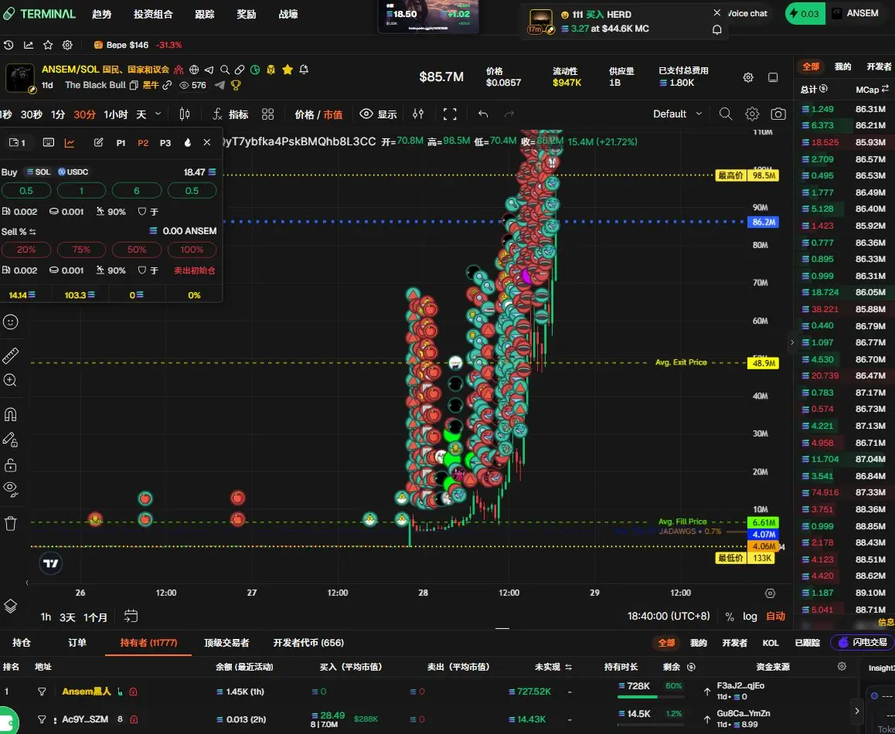
Task: Open the chart sliders adjustment icon
Action: point(418,114)
